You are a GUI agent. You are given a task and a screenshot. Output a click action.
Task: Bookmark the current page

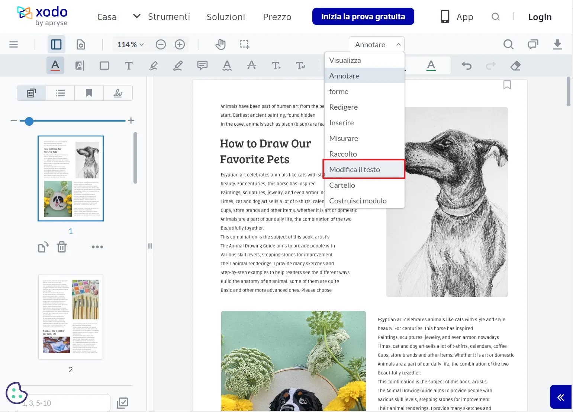(507, 85)
